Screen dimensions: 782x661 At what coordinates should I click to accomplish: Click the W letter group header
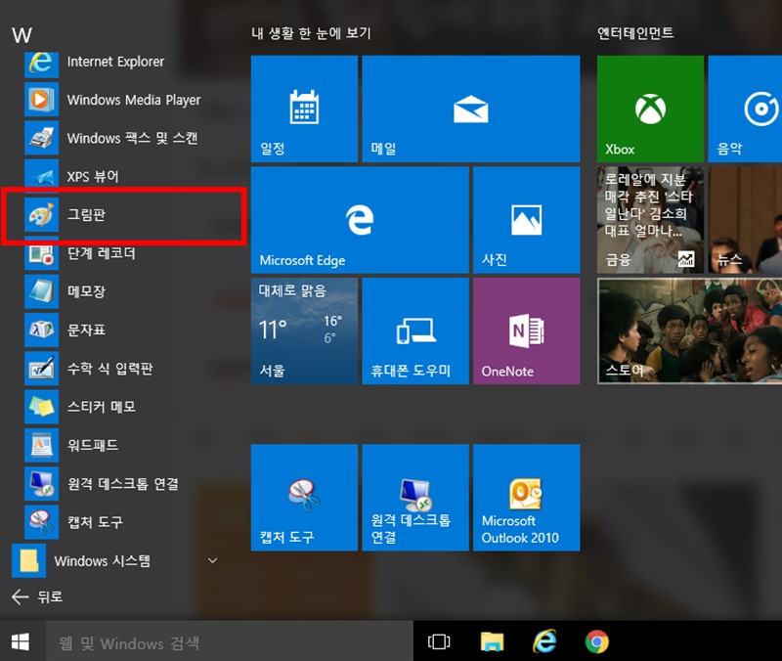[x=22, y=35]
